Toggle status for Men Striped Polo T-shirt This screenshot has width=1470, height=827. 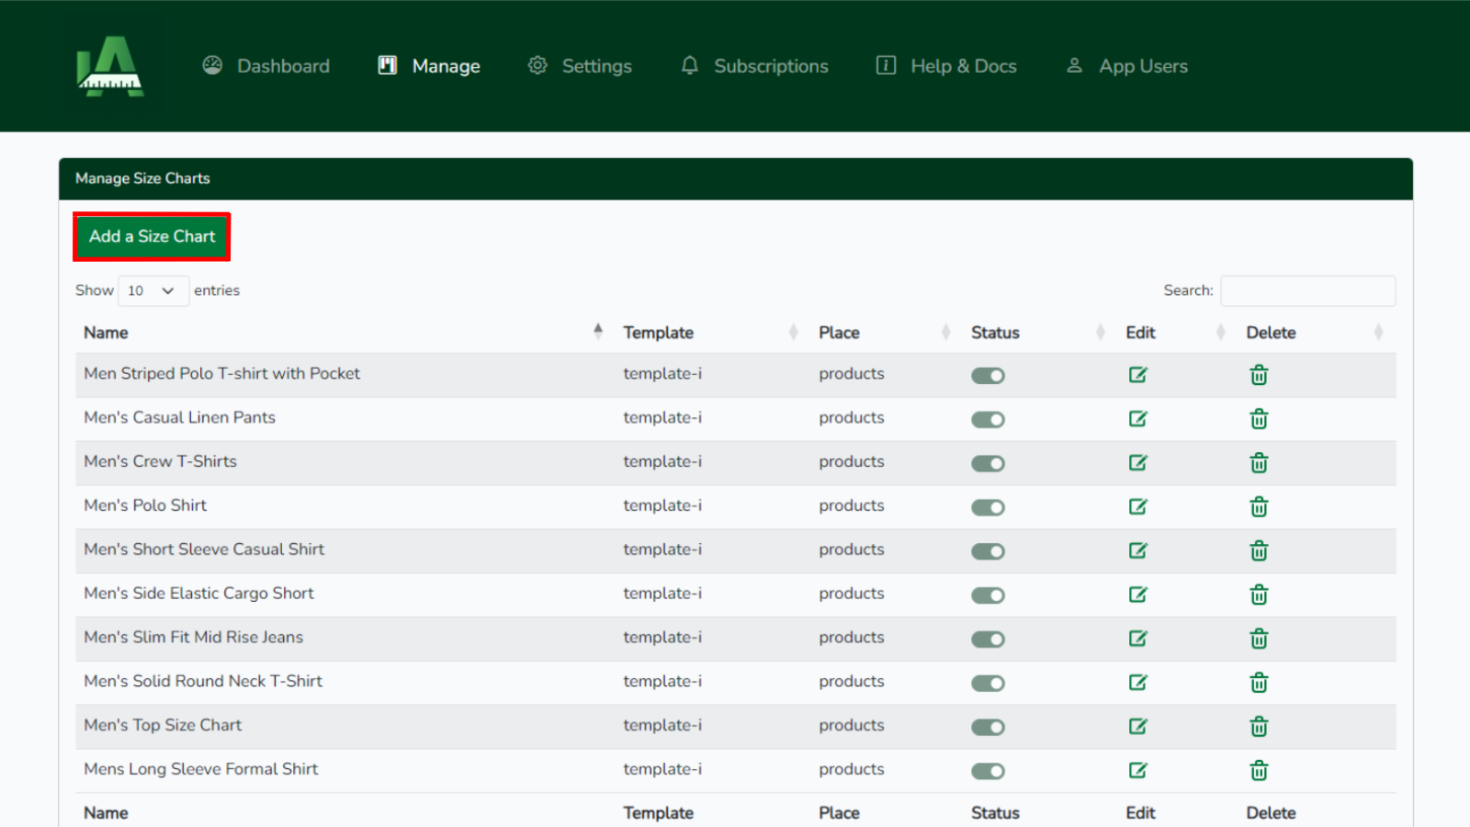pyautogui.click(x=988, y=376)
